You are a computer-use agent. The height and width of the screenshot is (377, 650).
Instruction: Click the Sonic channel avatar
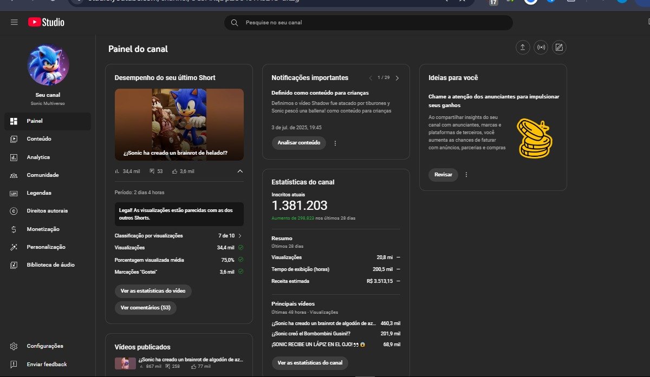(x=48, y=64)
